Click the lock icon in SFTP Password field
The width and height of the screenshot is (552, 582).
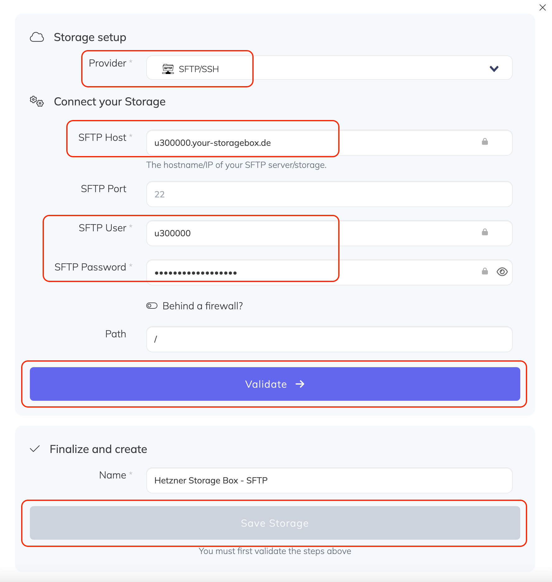pos(485,271)
